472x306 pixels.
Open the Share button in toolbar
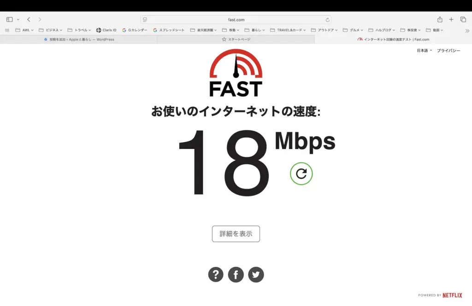(x=440, y=19)
